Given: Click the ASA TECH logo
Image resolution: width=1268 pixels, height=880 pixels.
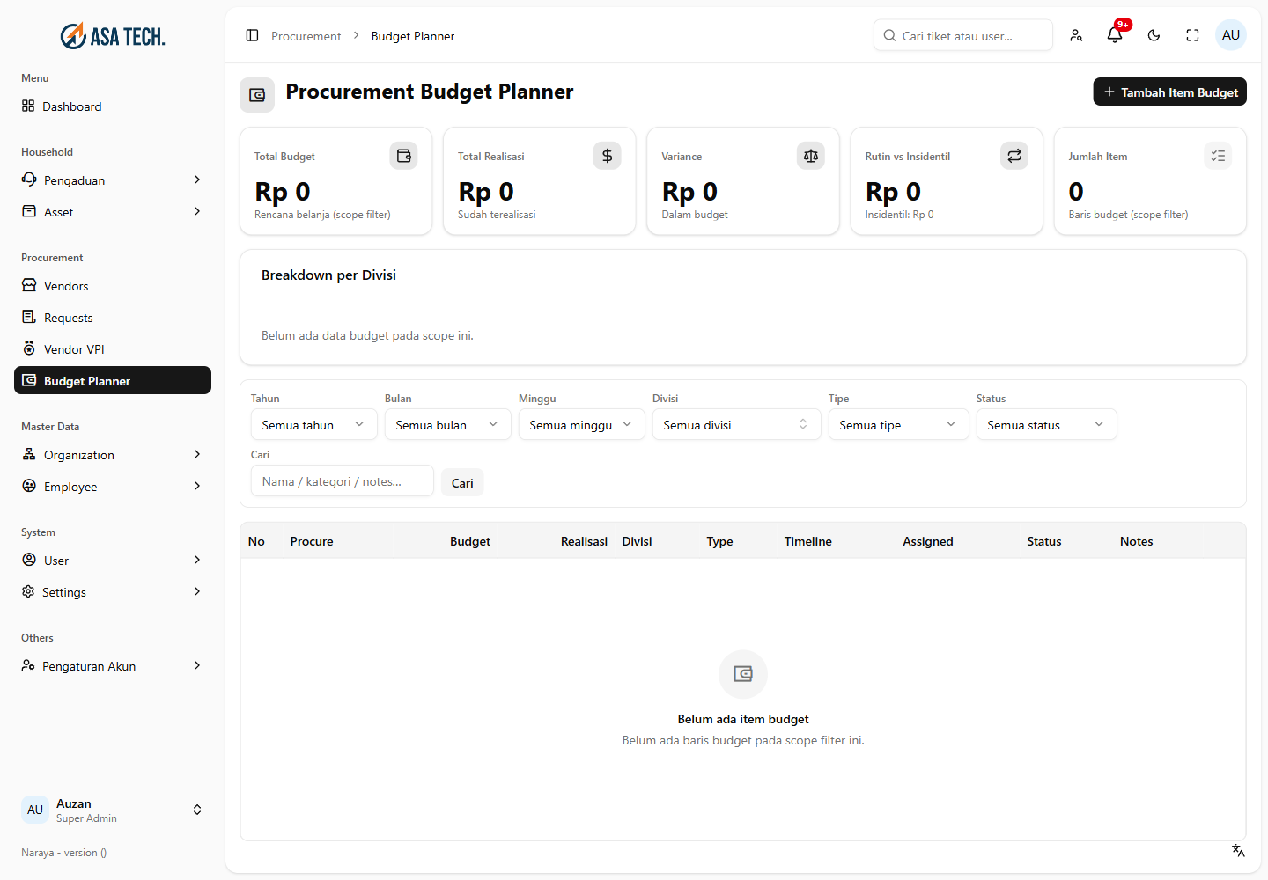Looking at the screenshot, I should [x=113, y=36].
